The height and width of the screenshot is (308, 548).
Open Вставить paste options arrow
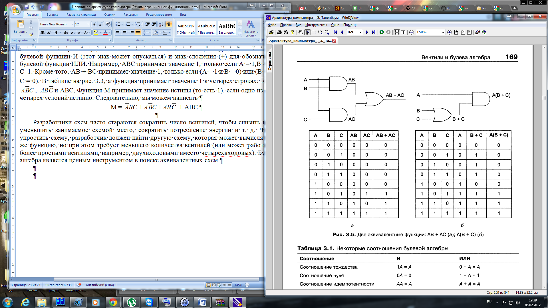pyautogui.click(x=20, y=35)
